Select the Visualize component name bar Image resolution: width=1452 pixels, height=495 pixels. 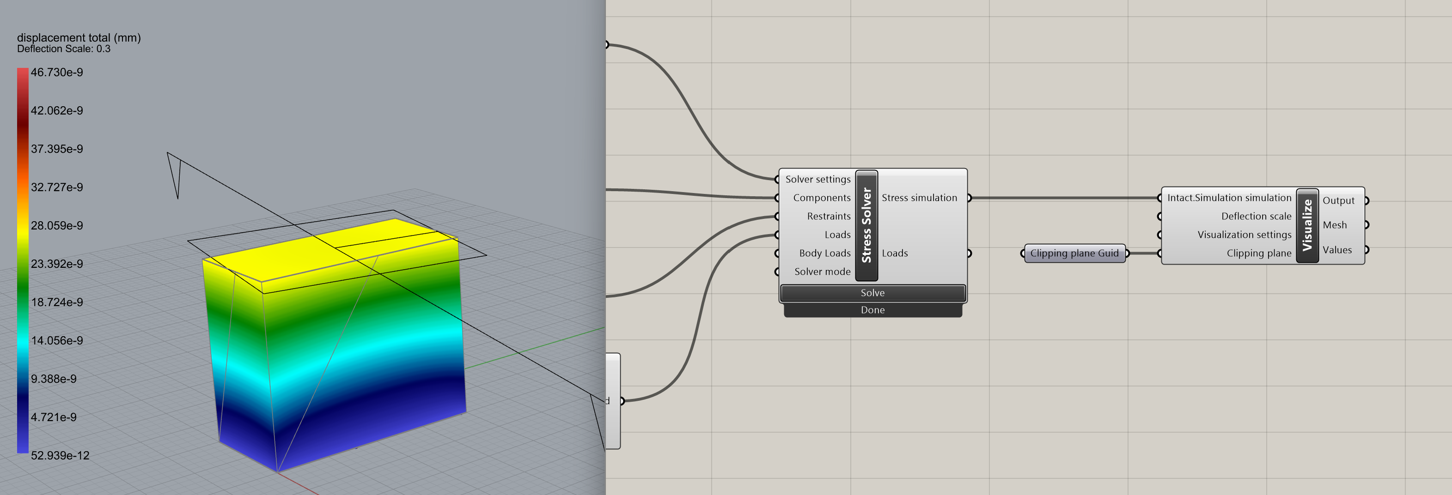(x=1308, y=225)
